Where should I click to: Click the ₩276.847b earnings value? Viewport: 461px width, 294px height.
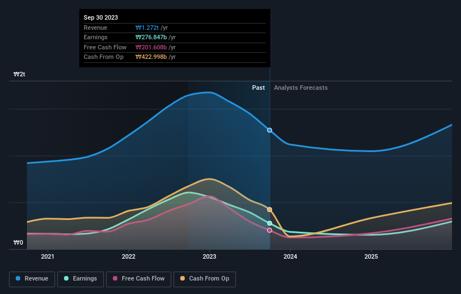tap(151, 37)
